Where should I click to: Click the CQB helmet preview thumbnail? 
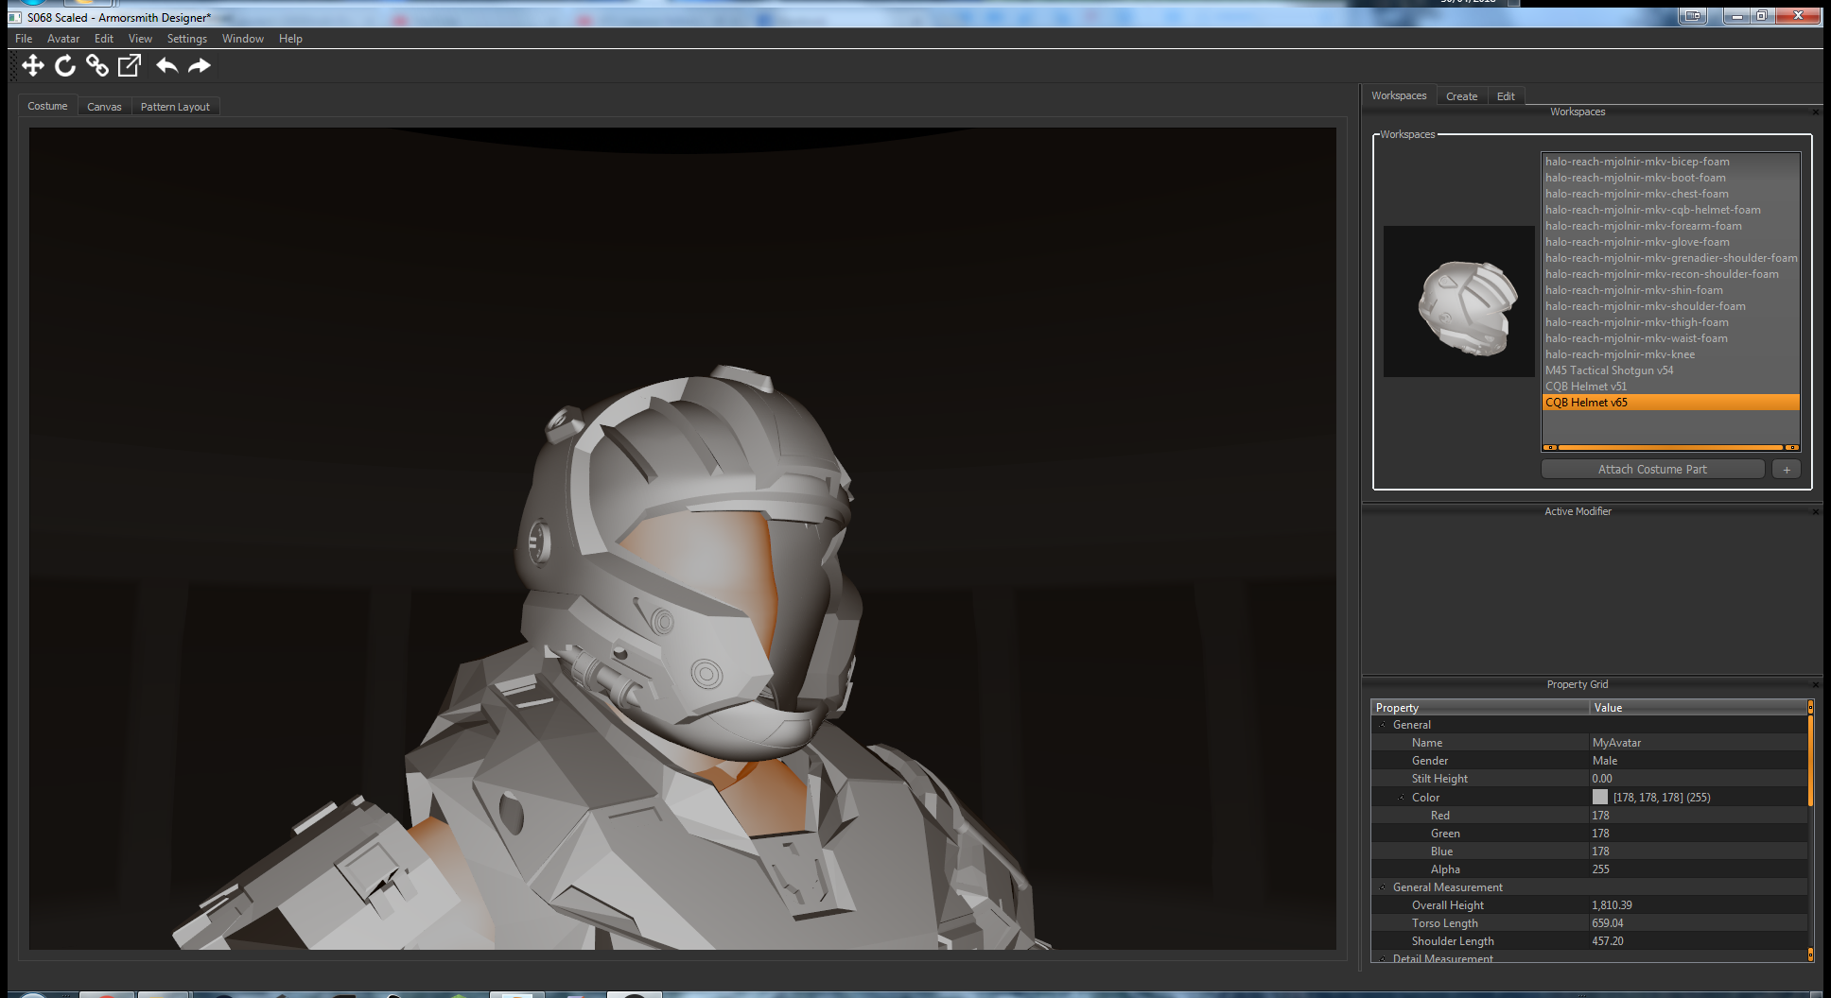(1458, 301)
